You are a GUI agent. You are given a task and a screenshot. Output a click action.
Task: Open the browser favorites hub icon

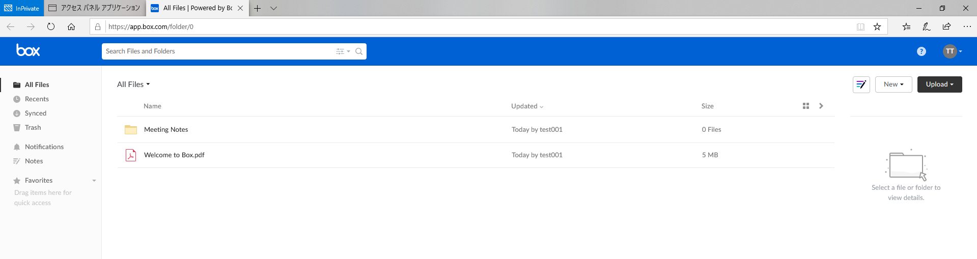point(906,27)
